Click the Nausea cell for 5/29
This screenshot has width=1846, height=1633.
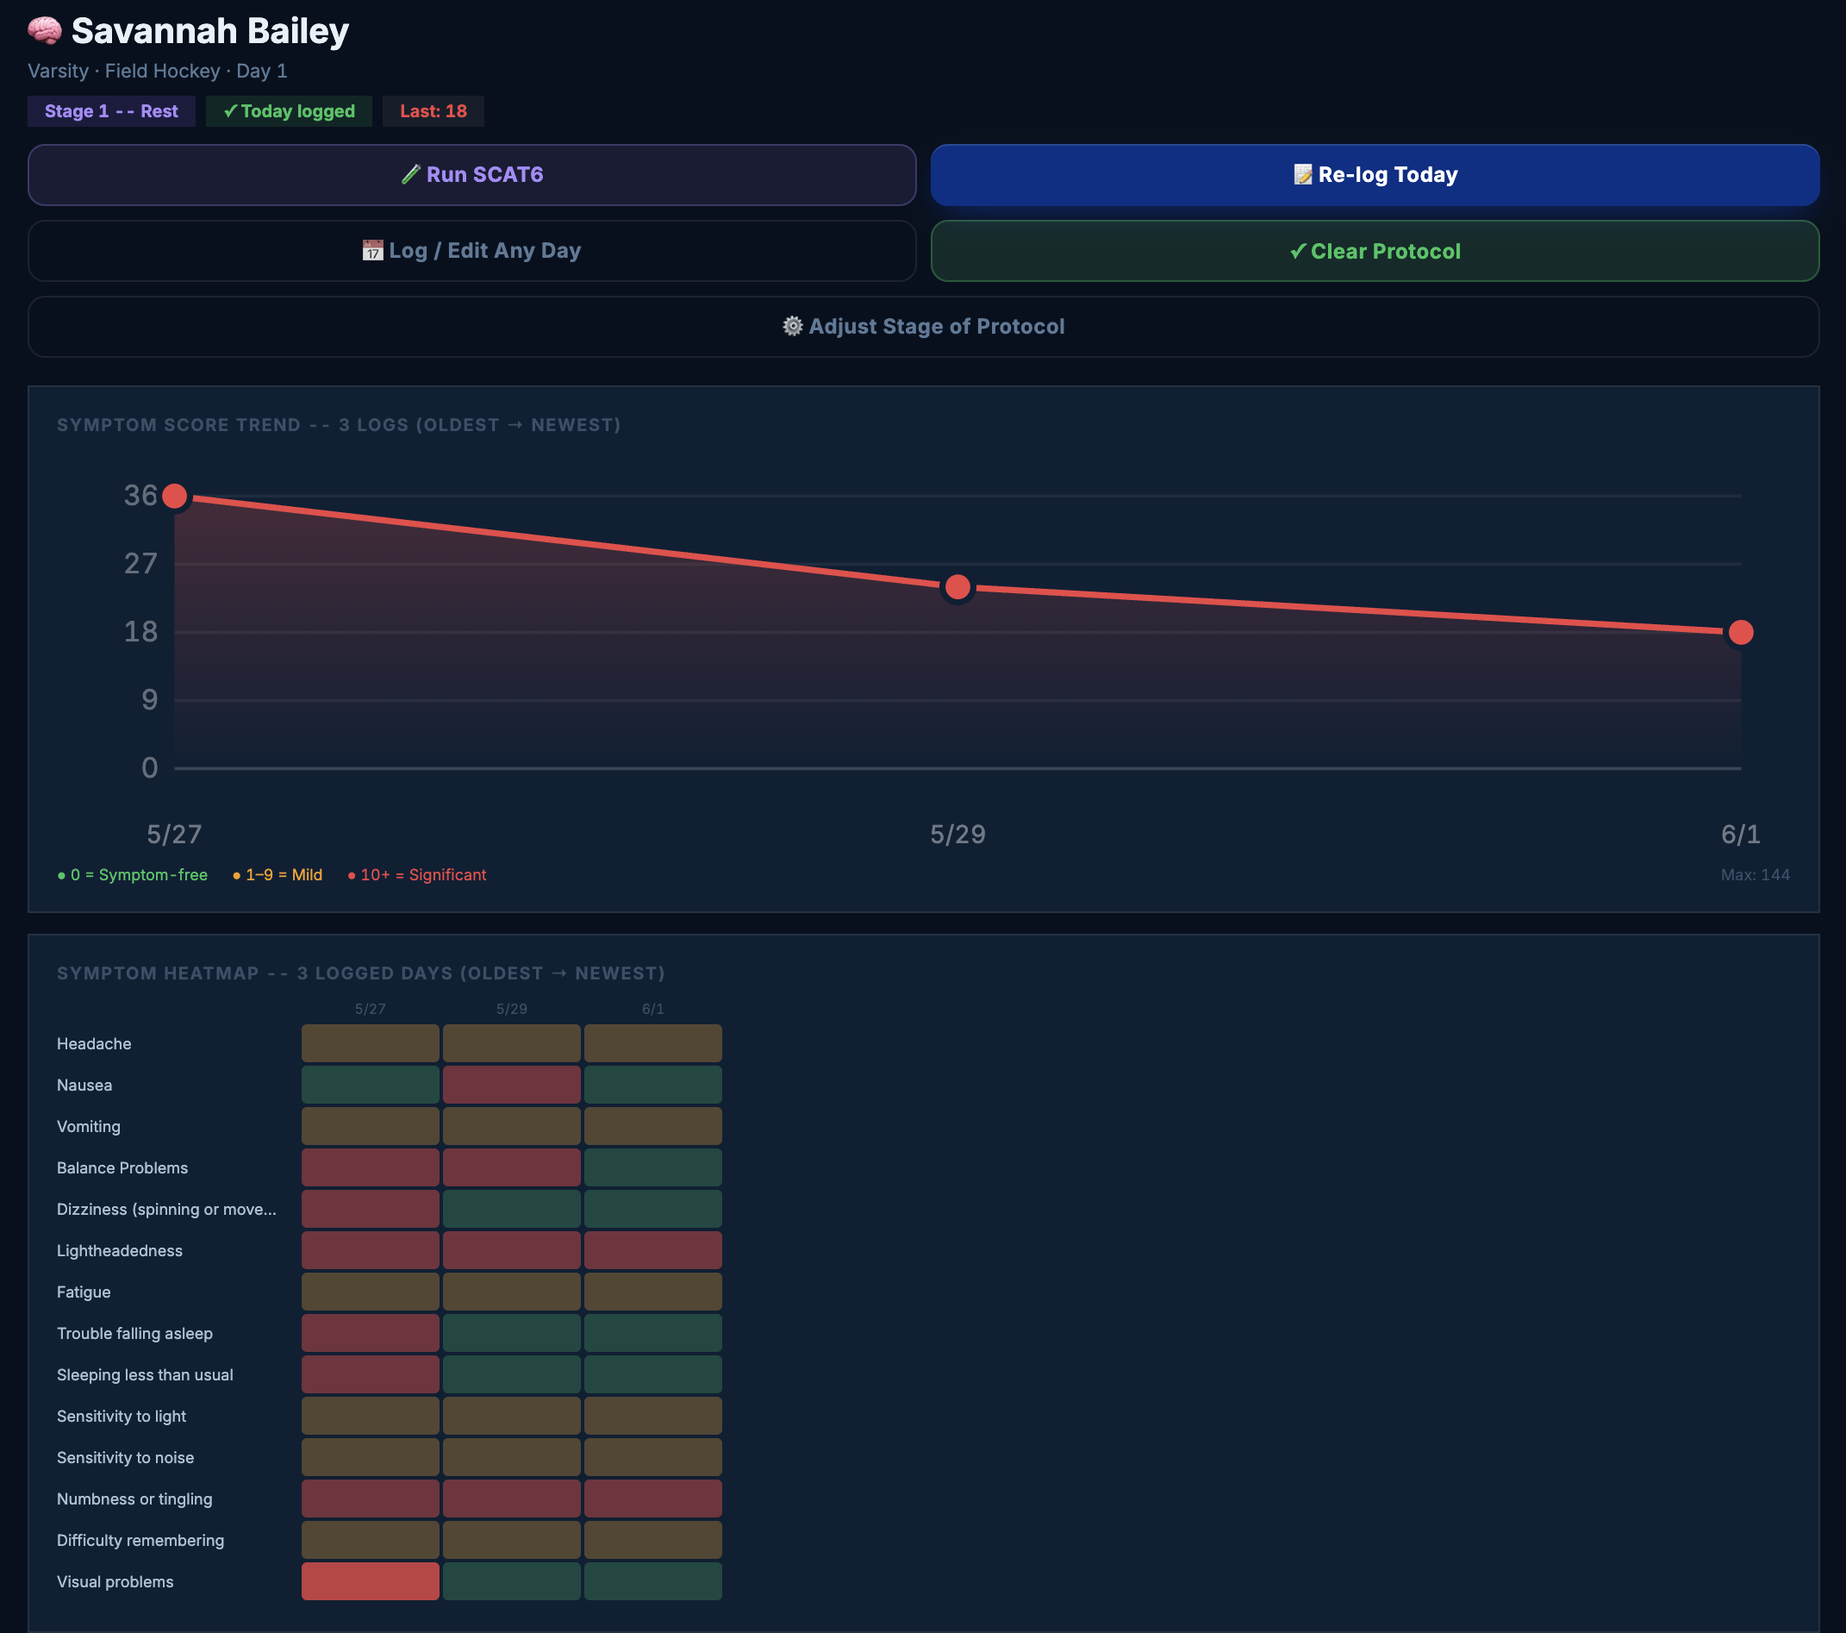click(x=511, y=1085)
